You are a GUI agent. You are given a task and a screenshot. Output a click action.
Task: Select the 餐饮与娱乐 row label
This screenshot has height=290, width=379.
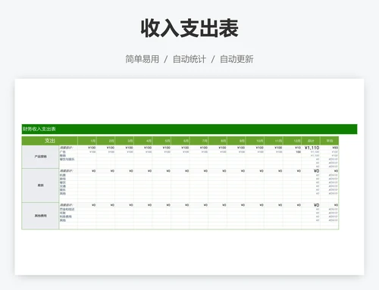[x=67, y=159]
